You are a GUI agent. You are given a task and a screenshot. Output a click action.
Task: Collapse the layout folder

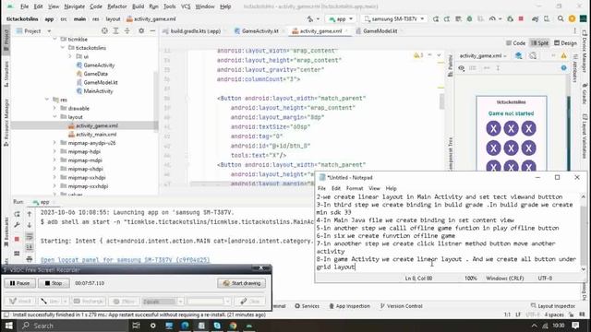[55, 117]
